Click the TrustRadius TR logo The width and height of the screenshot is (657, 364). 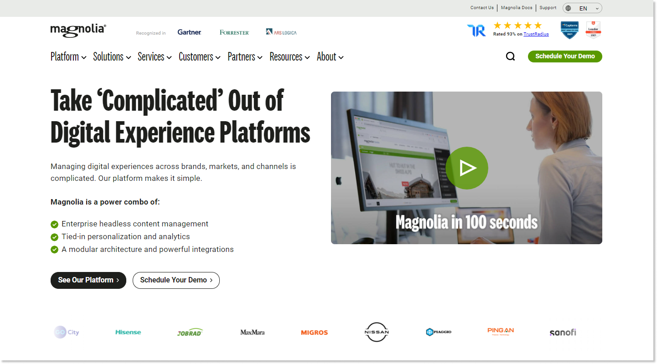pyautogui.click(x=476, y=31)
